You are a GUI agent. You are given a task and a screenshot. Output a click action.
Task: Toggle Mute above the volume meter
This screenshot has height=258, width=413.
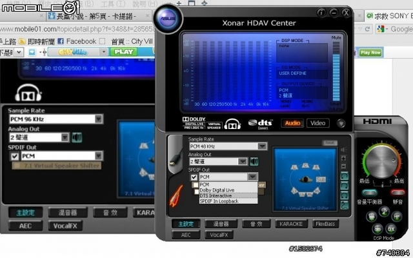(x=336, y=37)
